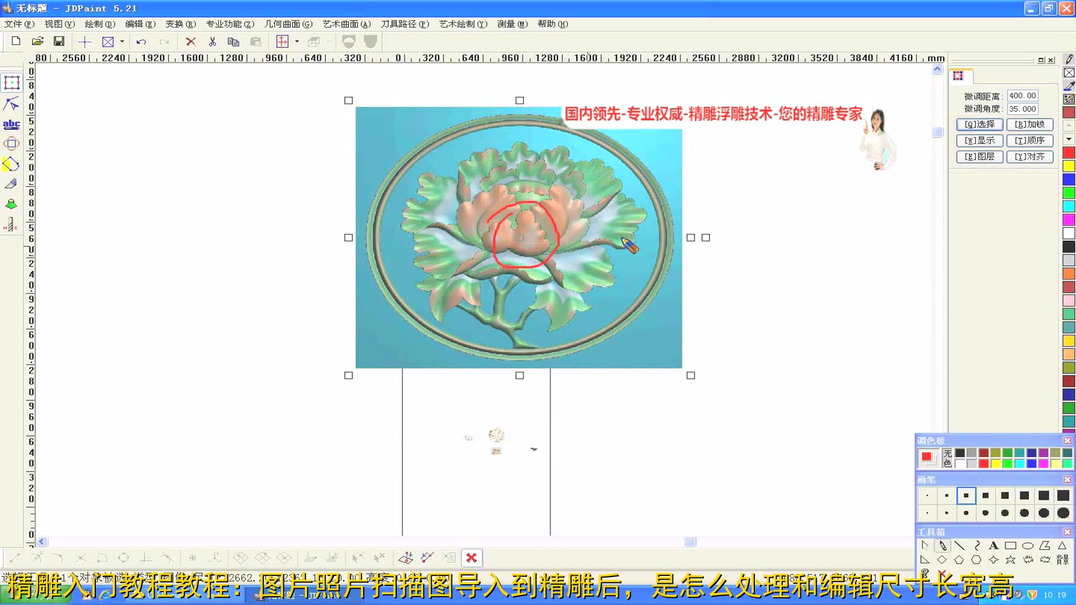
Task: Select the smallest round brush size
Action: [927, 513]
